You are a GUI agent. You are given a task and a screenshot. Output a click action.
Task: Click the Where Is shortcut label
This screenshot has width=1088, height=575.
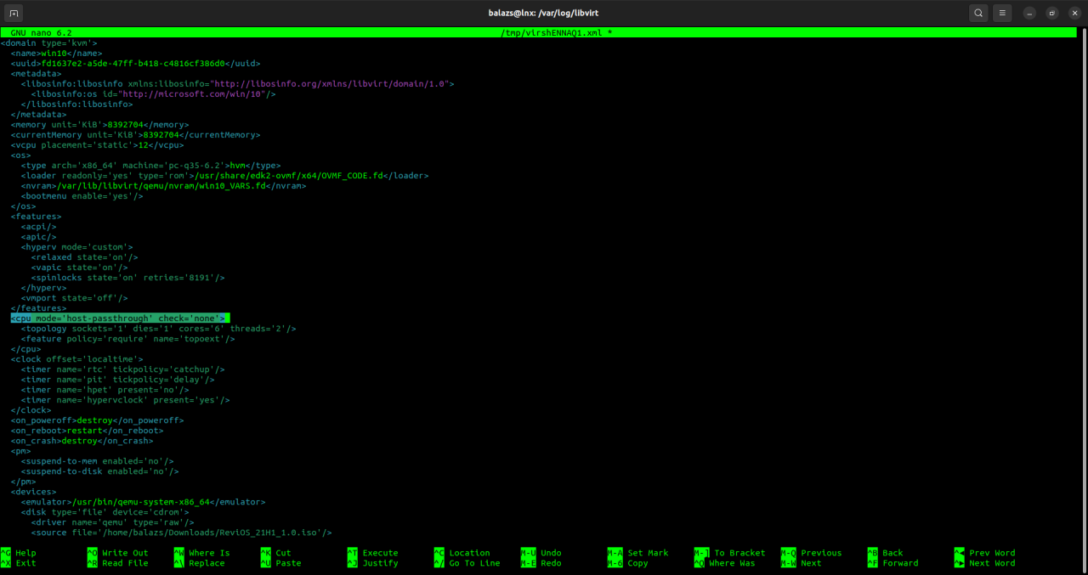pyautogui.click(x=209, y=553)
